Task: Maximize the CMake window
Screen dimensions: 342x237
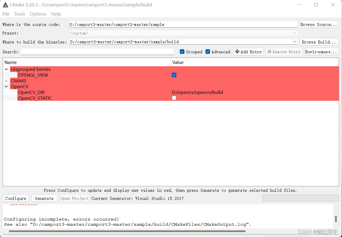Action: point(316,5)
